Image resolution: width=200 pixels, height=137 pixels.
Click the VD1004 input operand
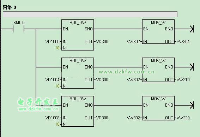click(52, 80)
